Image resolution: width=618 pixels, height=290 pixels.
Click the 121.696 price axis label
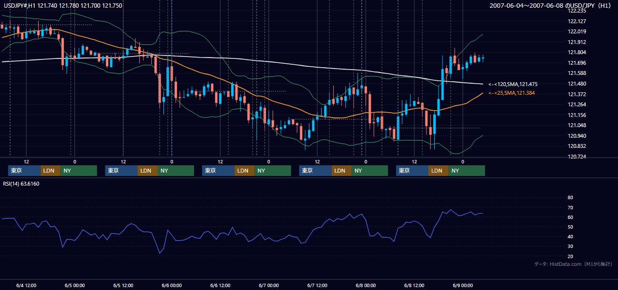click(577, 63)
